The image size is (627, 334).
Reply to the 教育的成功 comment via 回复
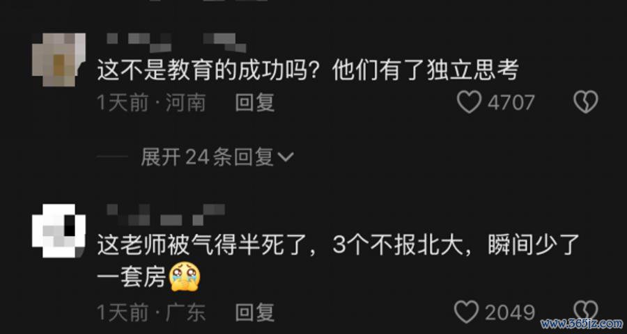pyautogui.click(x=255, y=103)
